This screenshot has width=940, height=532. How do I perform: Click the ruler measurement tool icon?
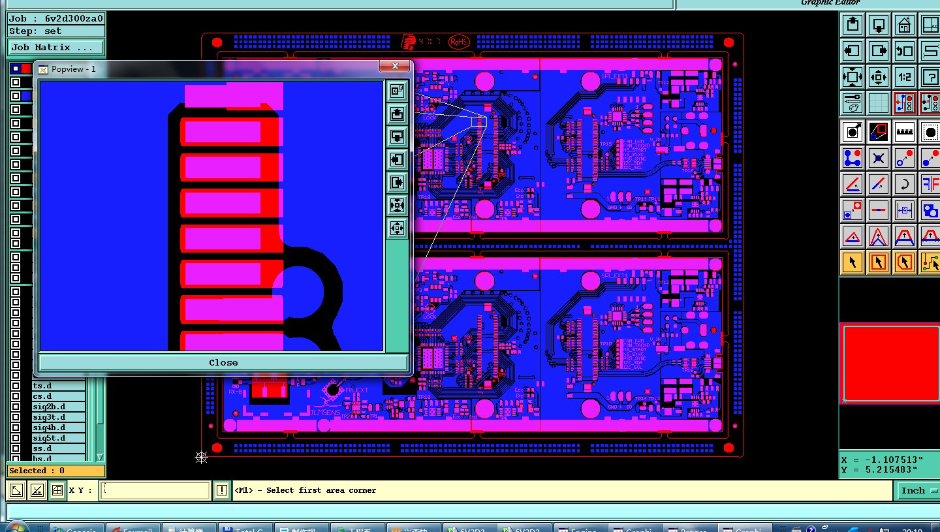point(905,132)
